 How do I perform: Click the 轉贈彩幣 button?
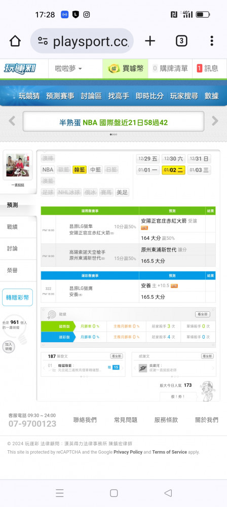17,298
